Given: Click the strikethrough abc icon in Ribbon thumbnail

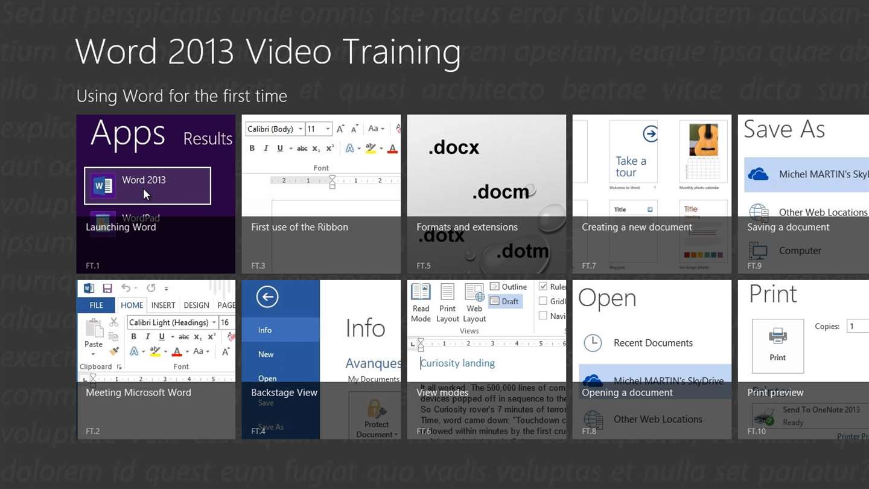Looking at the screenshot, I should 302,149.
